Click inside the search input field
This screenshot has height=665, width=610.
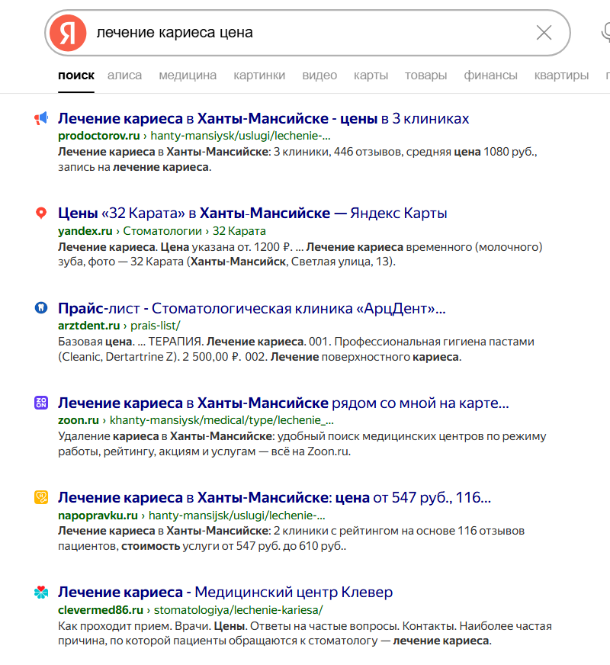tap(305, 32)
